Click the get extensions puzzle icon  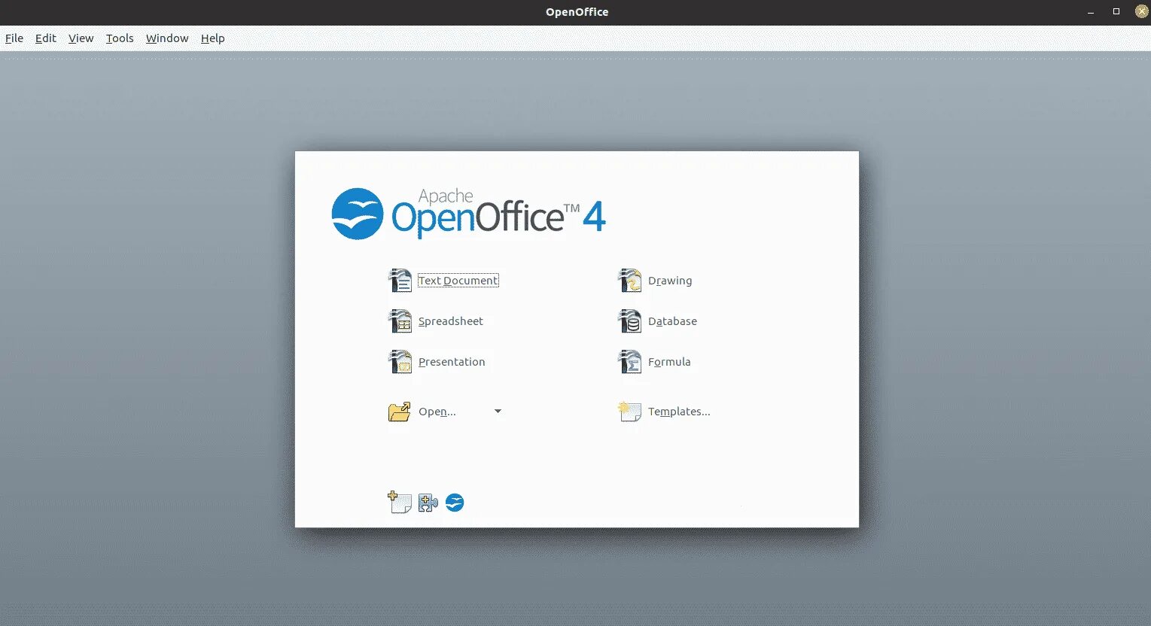pos(428,503)
